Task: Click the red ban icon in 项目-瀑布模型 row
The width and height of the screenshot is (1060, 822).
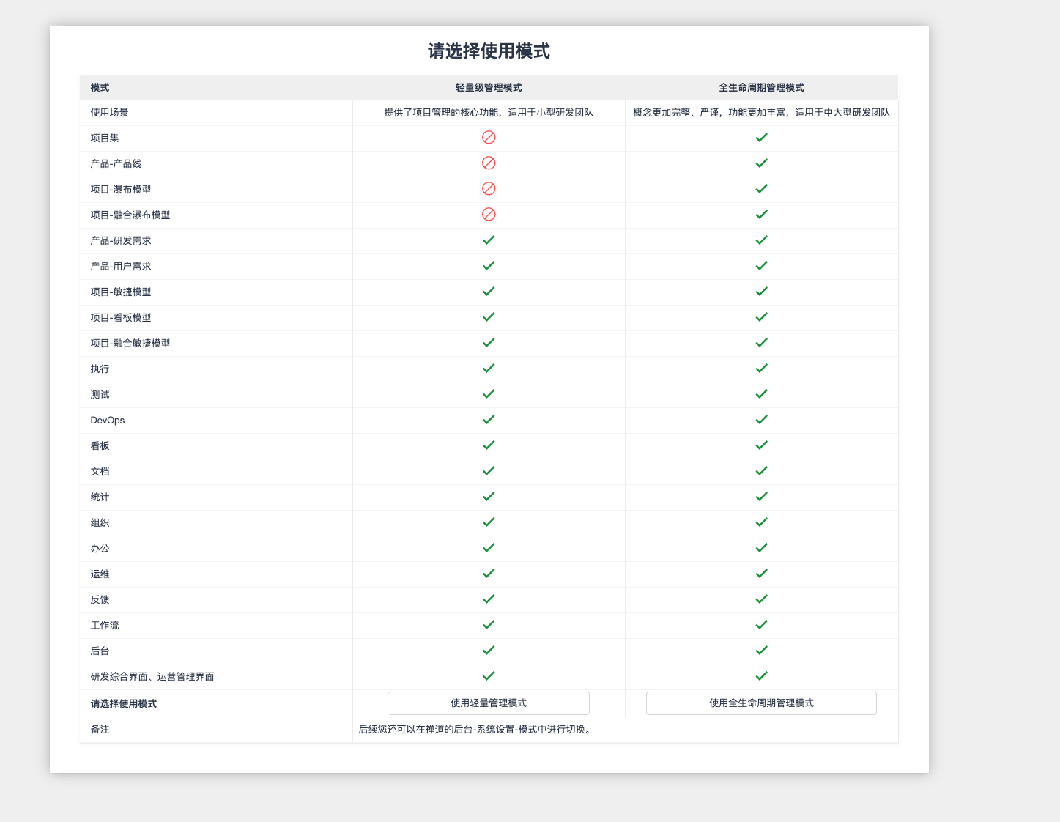Action: (x=489, y=189)
